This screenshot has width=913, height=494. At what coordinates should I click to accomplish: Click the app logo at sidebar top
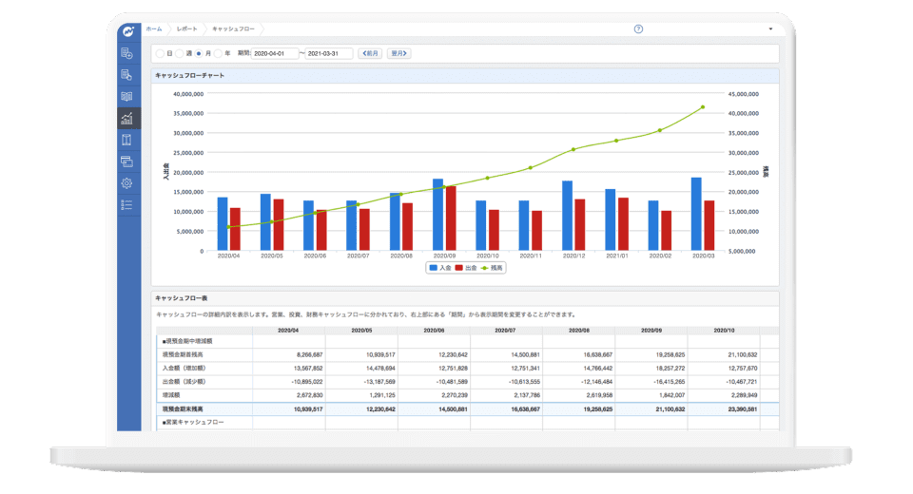tap(127, 31)
